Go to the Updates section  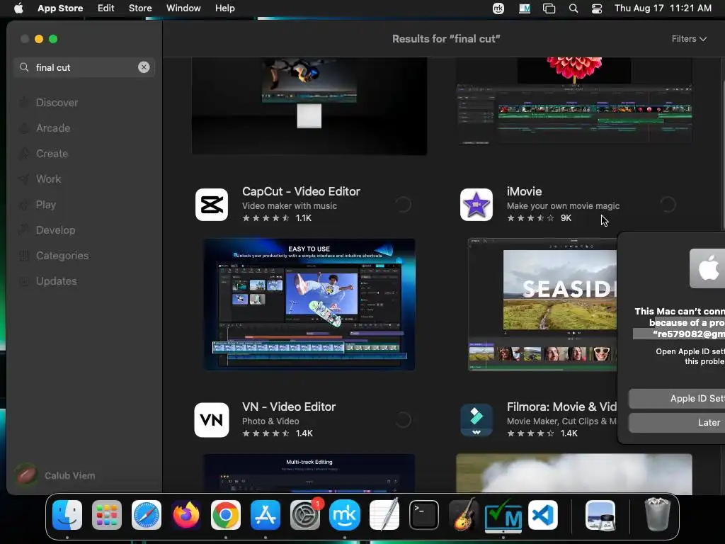pos(57,281)
